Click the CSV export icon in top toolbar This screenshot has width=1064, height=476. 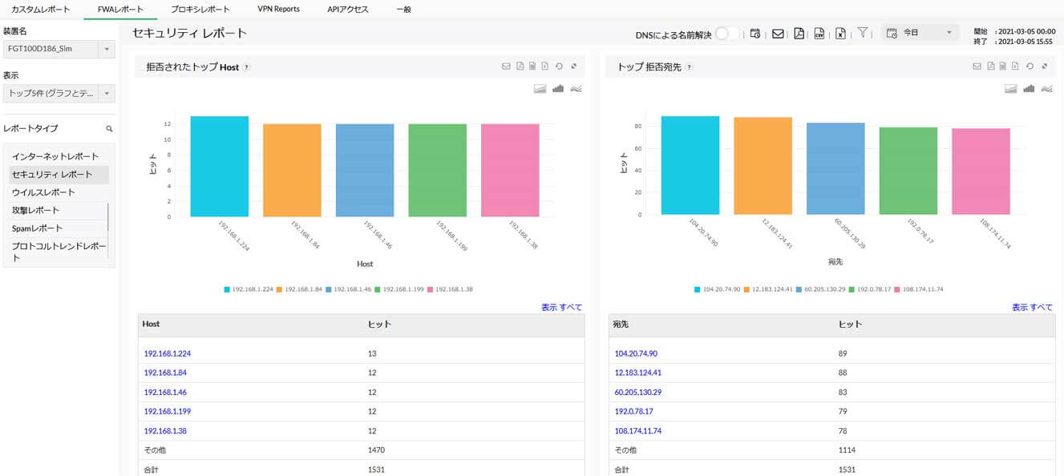(x=819, y=34)
